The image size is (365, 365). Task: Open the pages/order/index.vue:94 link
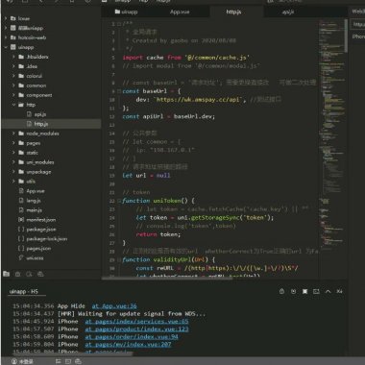tap(132, 336)
